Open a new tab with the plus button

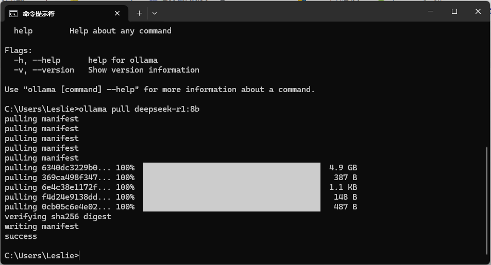coord(139,13)
